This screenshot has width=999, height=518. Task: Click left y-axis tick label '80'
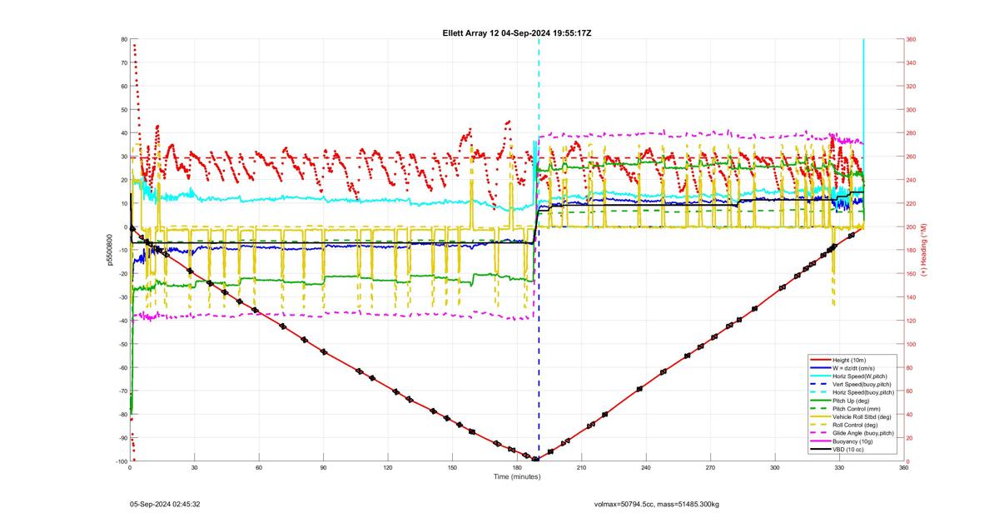click(123, 39)
